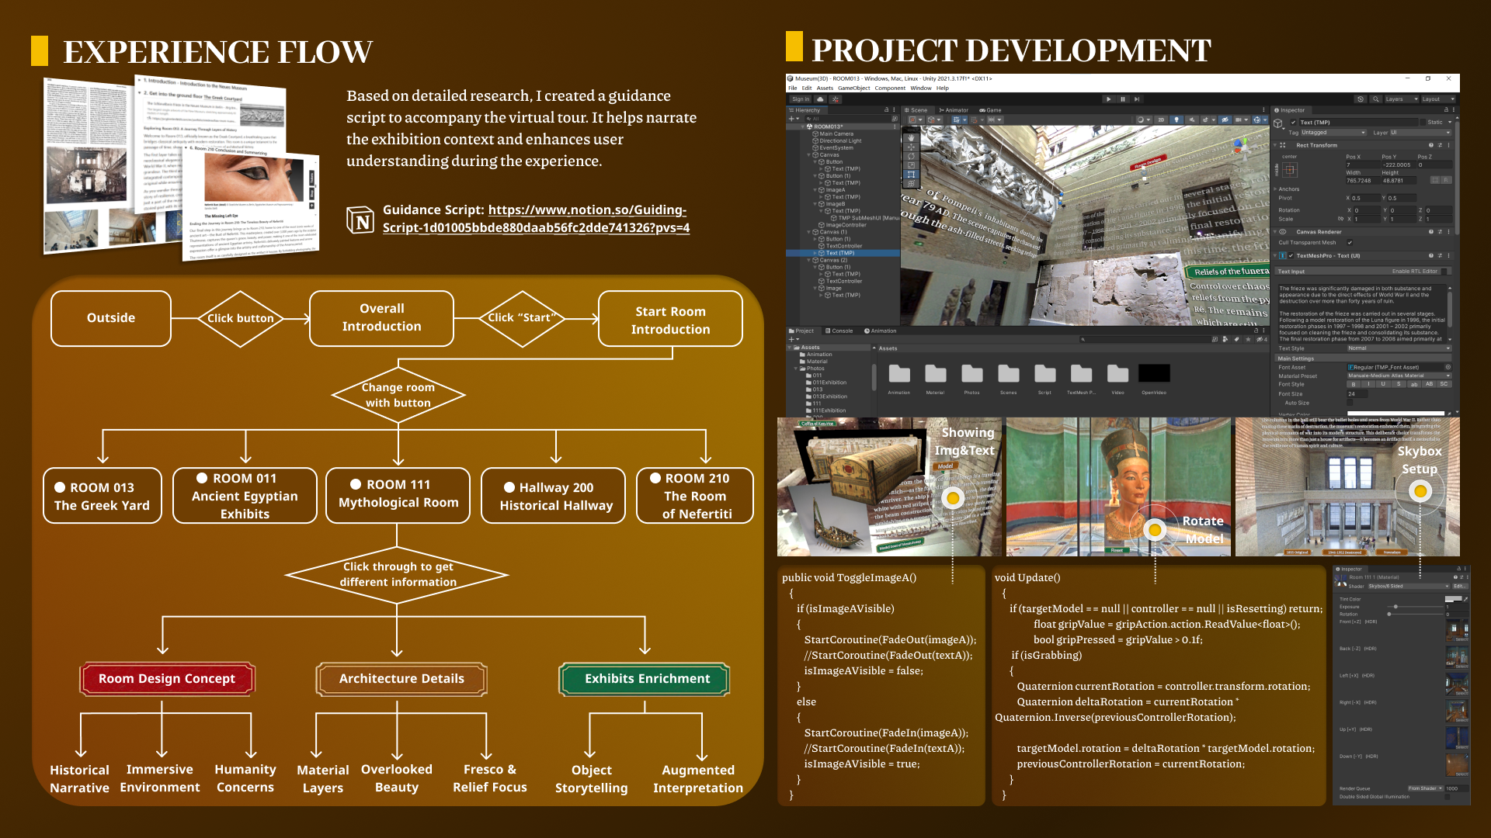The width and height of the screenshot is (1491, 838).
Task: Click the cloud services icon
Action: pos(820,99)
